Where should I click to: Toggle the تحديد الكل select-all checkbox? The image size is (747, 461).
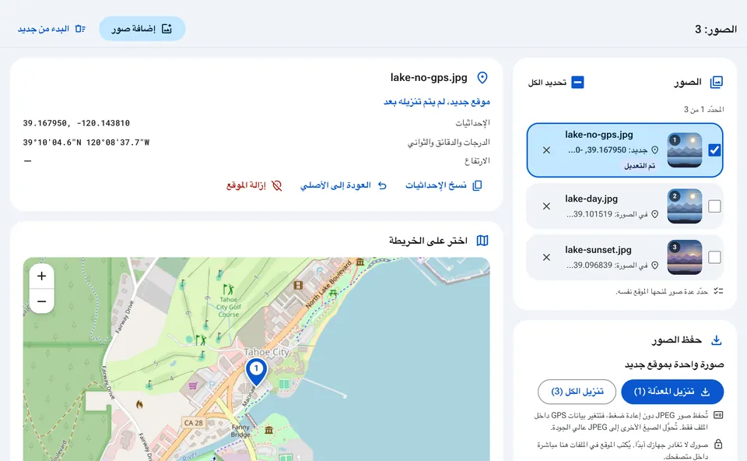click(x=577, y=82)
